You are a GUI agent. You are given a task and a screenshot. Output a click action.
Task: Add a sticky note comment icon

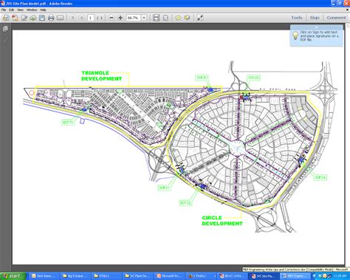tap(178, 18)
